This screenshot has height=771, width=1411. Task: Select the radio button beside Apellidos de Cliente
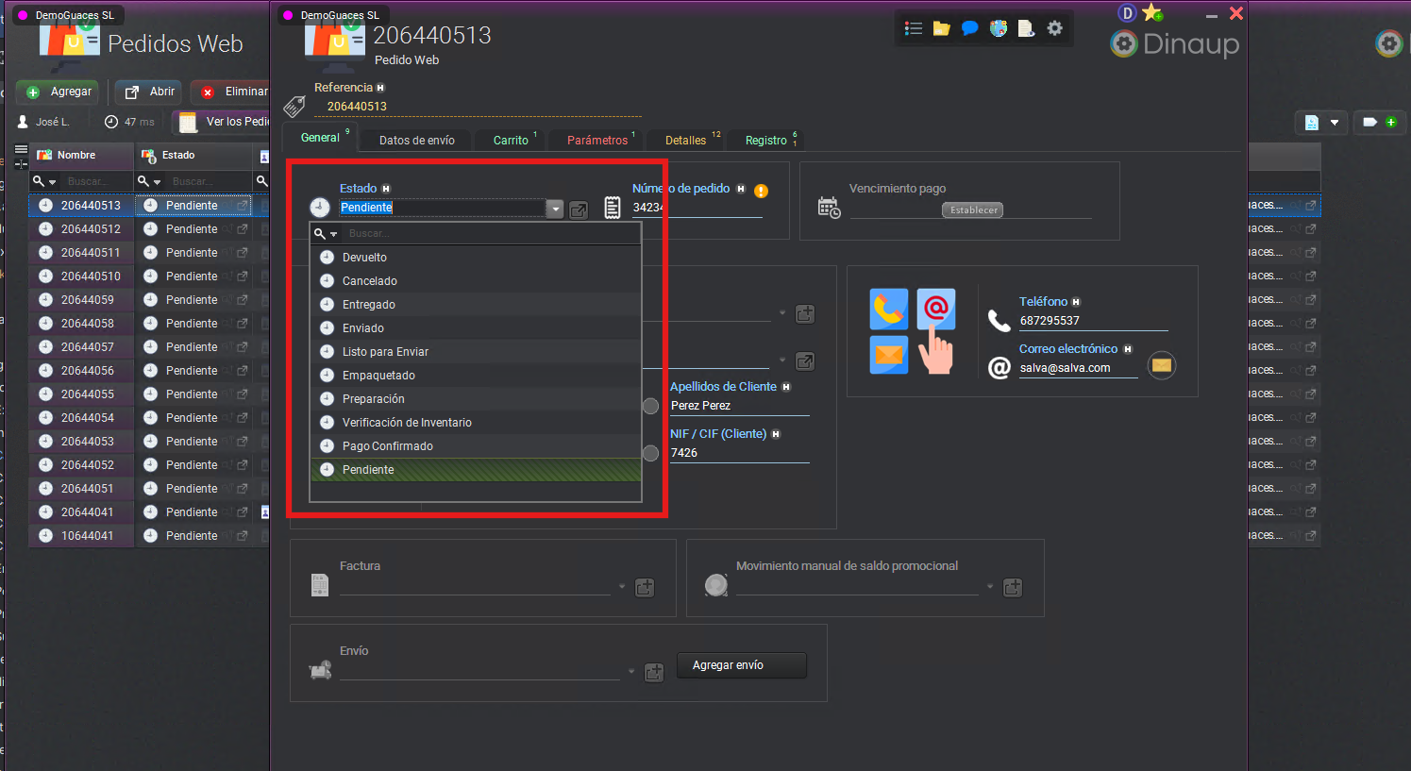click(x=650, y=406)
